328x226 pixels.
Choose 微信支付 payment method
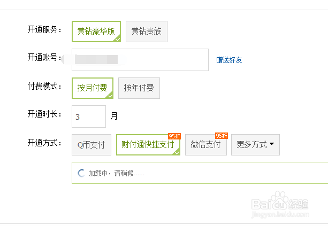point(206,145)
